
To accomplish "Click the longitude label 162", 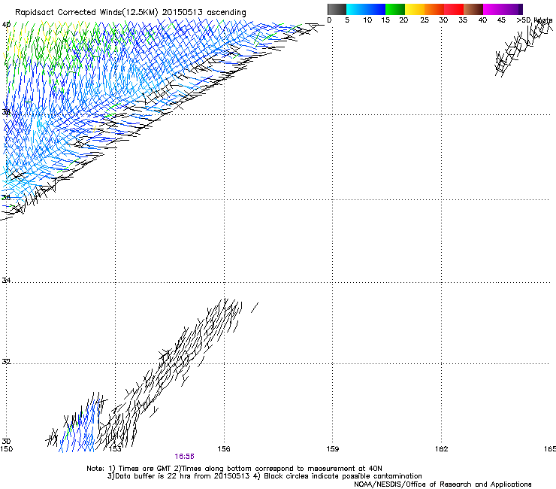I will tap(441, 449).
